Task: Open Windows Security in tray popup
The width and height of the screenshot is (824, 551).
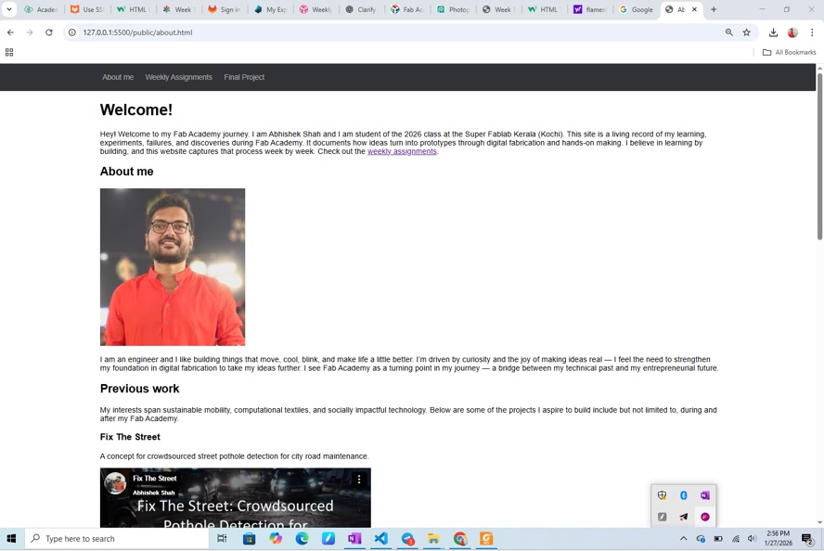Action: pyautogui.click(x=663, y=495)
